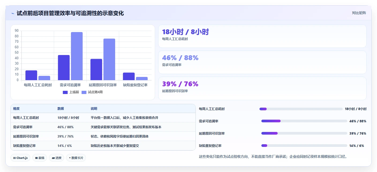The image size is (377, 172).
Task: Click the 试点第4周 bar for 缺陷重复登记率
Action: (142, 79)
